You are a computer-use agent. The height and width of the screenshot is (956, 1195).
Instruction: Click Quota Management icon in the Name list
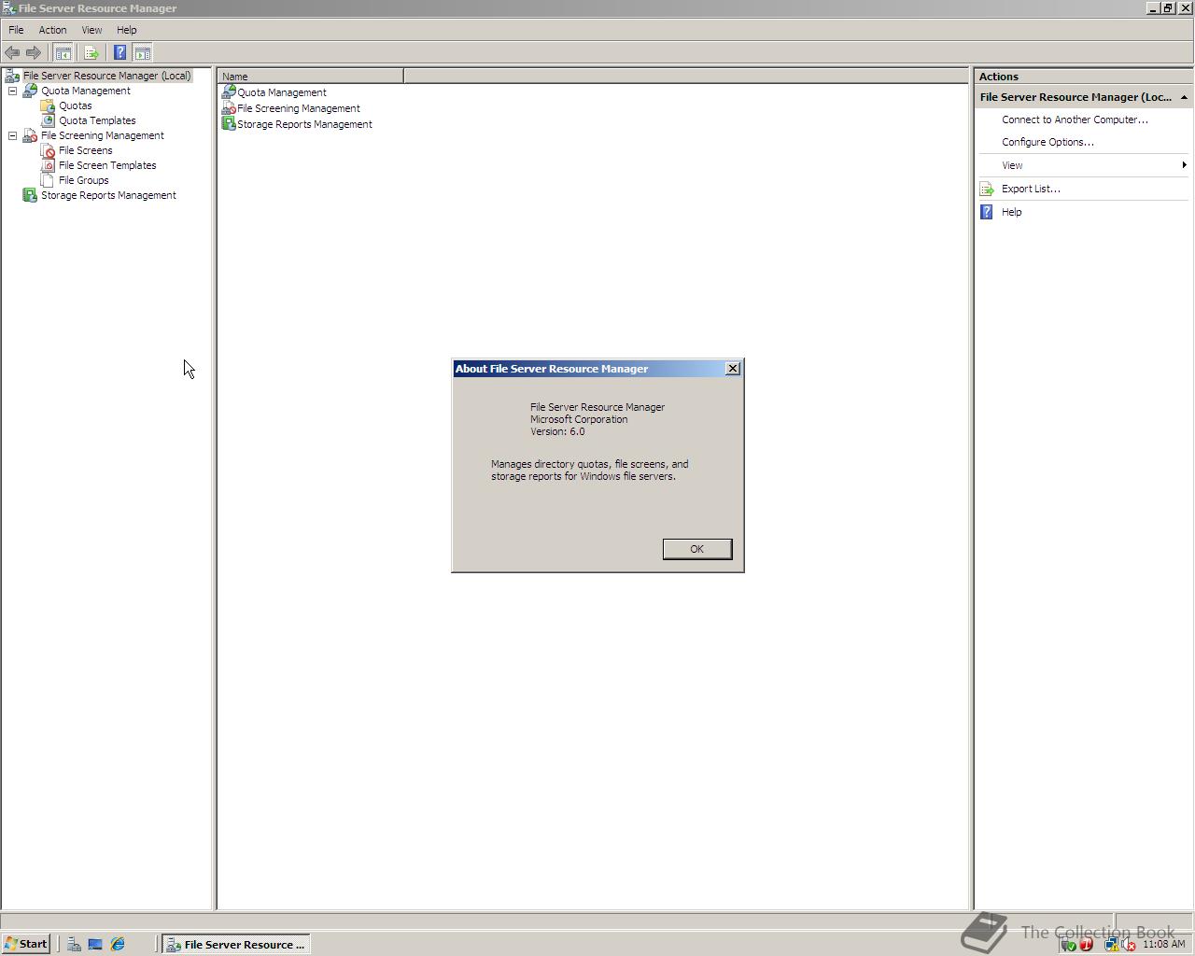228,91
